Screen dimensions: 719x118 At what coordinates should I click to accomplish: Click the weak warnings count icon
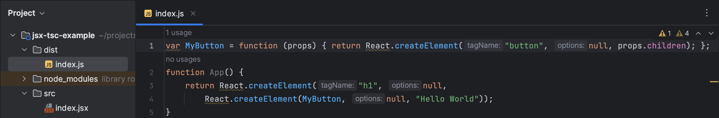coord(679,33)
